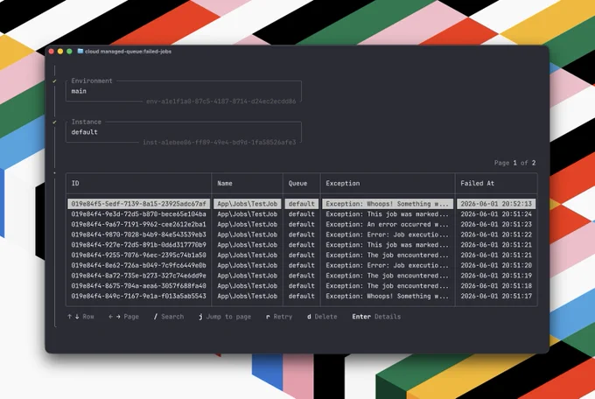Click the left-right arrows Page hint
595x399 pixels.
[123, 317]
